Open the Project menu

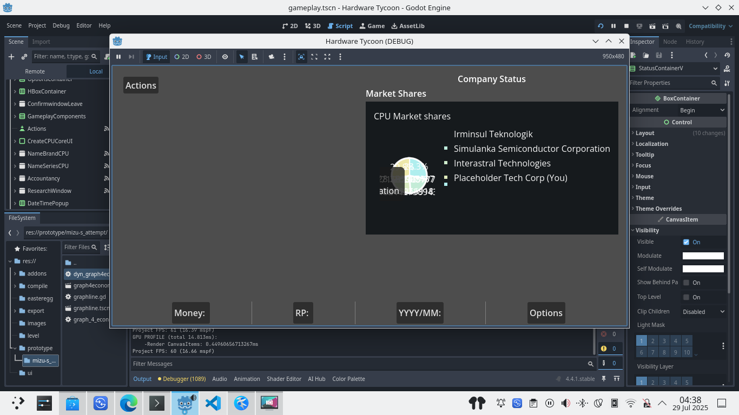pyautogui.click(x=37, y=25)
